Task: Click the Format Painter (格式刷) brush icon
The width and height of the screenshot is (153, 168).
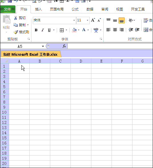Action: click(16, 32)
